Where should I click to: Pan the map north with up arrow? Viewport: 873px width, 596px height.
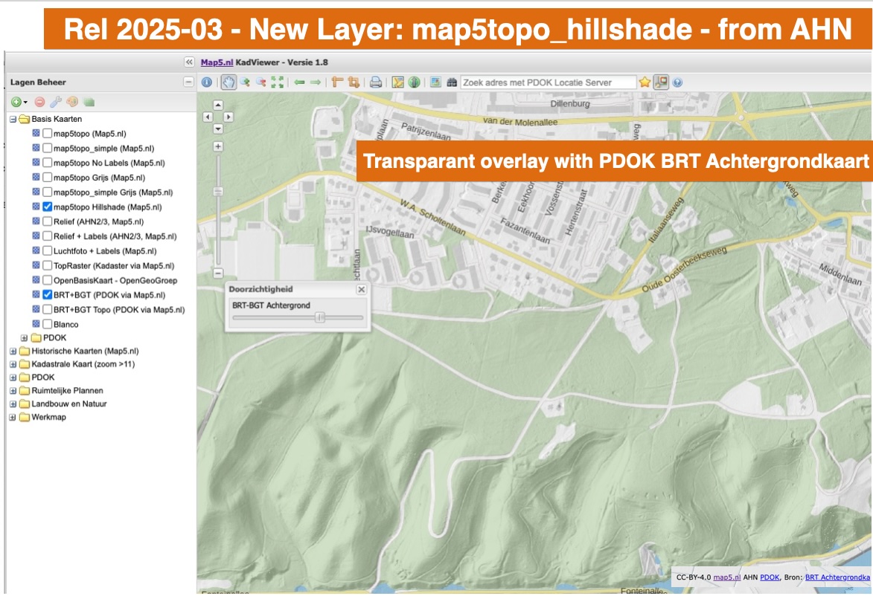tap(218, 105)
